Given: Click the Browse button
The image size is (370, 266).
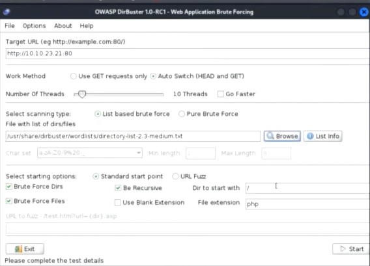Looking at the screenshot, I should click(x=282, y=136).
